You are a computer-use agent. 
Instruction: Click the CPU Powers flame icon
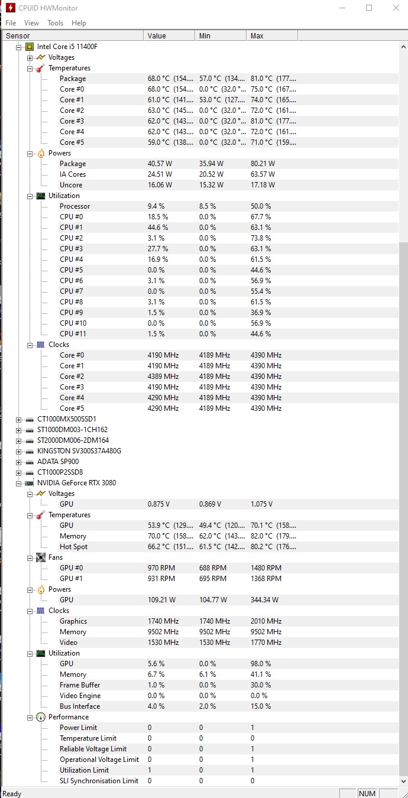(40, 153)
